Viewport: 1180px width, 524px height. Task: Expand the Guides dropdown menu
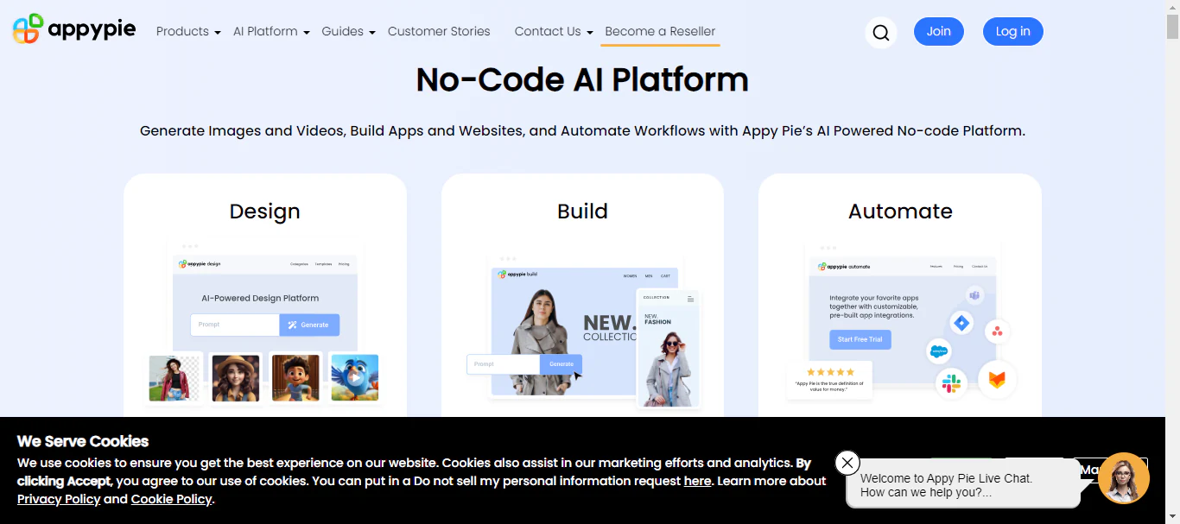click(x=348, y=31)
